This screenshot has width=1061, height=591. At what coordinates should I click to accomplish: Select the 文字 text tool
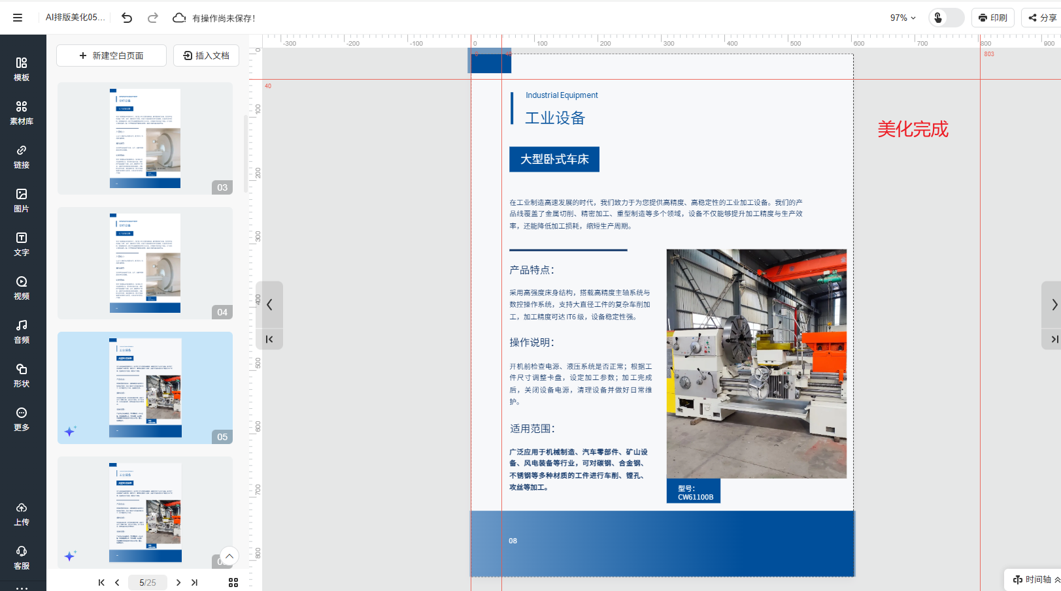click(22, 244)
